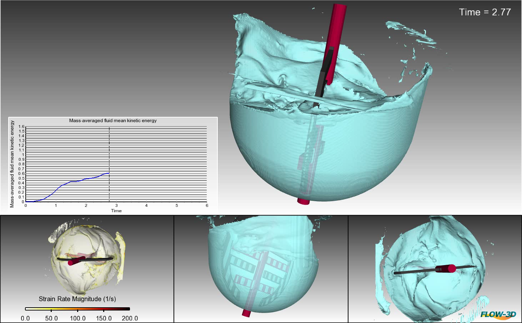Image resolution: width=522 pixels, height=323 pixels.
Task: Click the 0.0 color scale label
Action: (x=25, y=318)
